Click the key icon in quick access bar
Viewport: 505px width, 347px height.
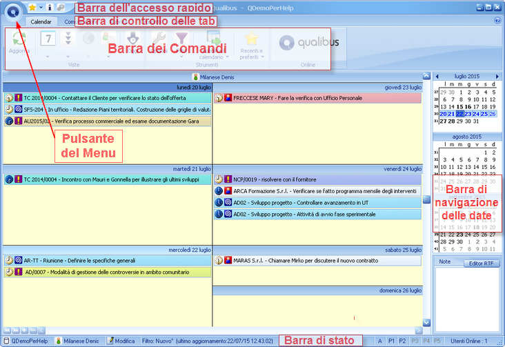click(x=61, y=8)
